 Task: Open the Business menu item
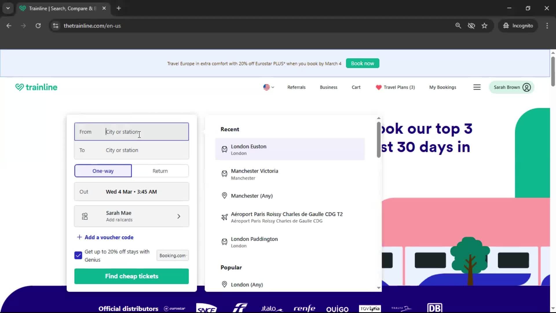[328, 87]
